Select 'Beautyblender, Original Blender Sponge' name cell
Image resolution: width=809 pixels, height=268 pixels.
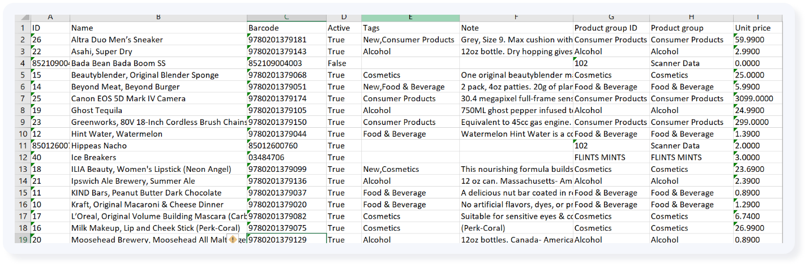click(x=159, y=75)
